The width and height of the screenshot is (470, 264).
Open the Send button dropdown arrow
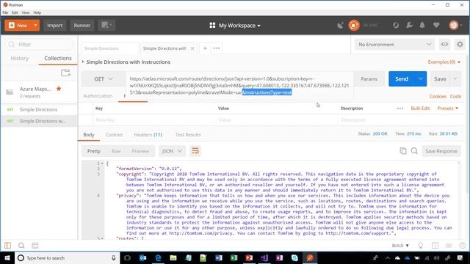pyautogui.click(x=421, y=79)
